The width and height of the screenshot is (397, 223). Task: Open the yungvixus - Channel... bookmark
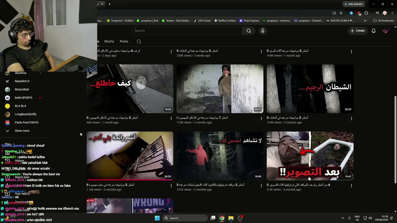(308, 21)
